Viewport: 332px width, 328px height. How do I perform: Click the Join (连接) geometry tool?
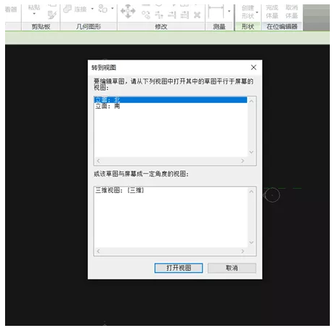75,9
